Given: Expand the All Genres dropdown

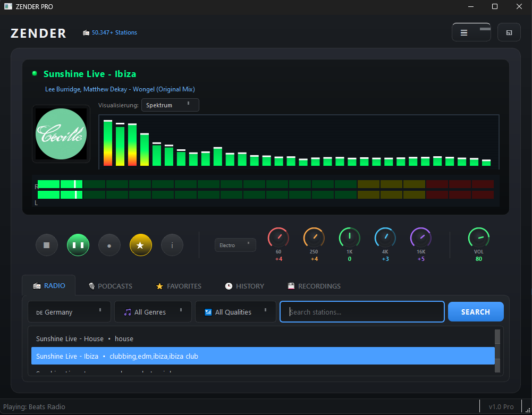Looking at the screenshot, I should [x=153, y=311].
